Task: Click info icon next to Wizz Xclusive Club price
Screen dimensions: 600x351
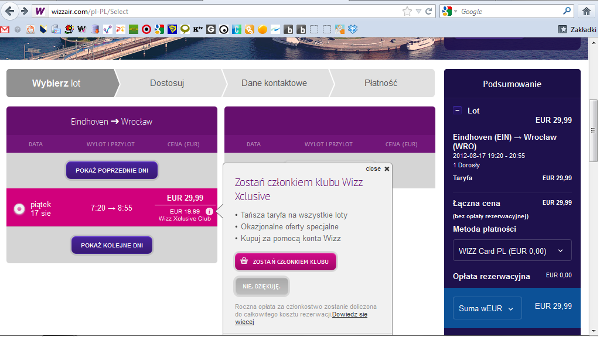Action: [x=209, y=212]
